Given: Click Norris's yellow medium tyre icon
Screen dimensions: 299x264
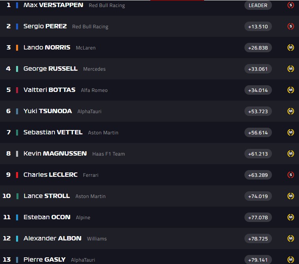Looking at the screenshot, I should 290,48.
